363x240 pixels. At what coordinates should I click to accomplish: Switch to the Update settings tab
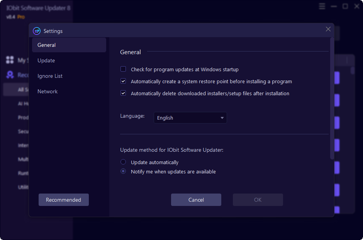46,60
